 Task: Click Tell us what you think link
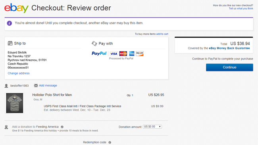[241, 9]
